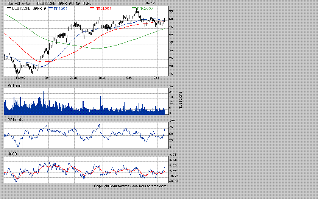Click the '16/12' date label

(x=150, y=3)
